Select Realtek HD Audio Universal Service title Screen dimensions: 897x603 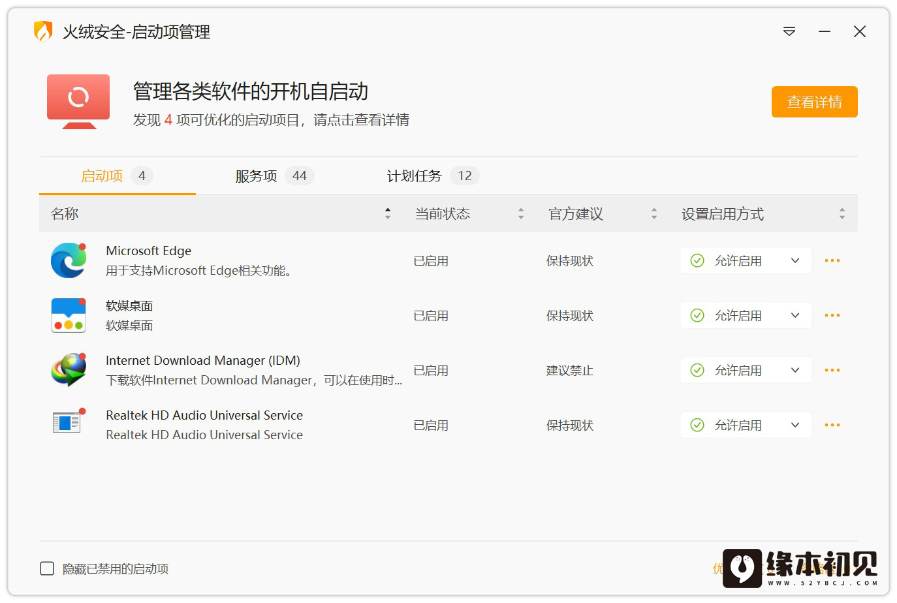[204, 415]
